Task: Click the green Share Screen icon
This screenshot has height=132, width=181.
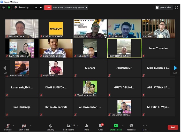Action: 116,127
